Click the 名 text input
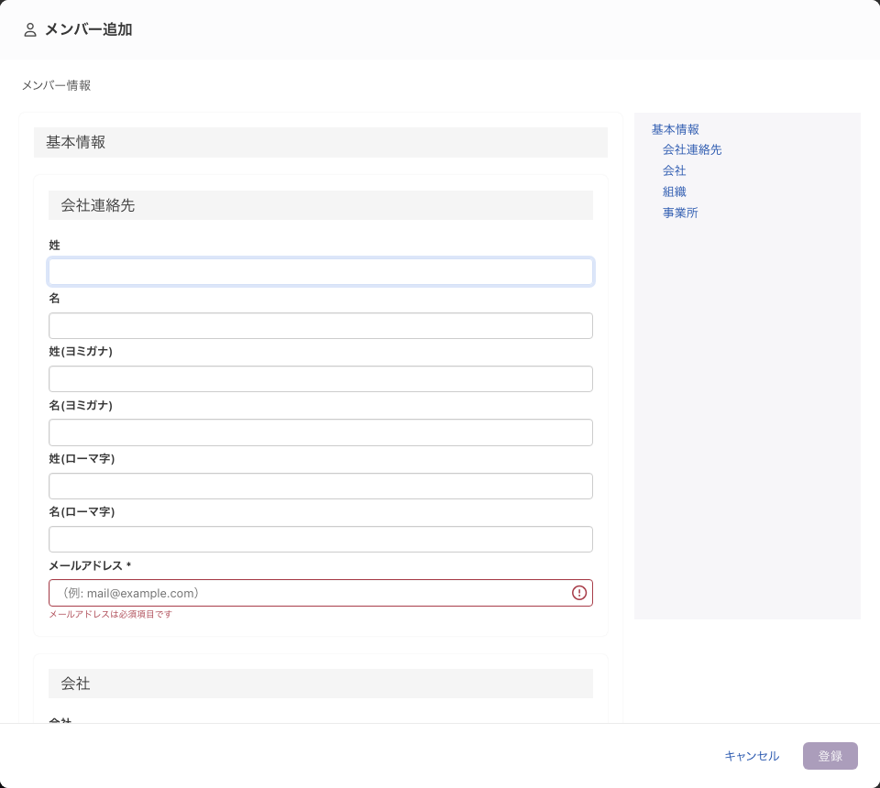 coord(321,326)
